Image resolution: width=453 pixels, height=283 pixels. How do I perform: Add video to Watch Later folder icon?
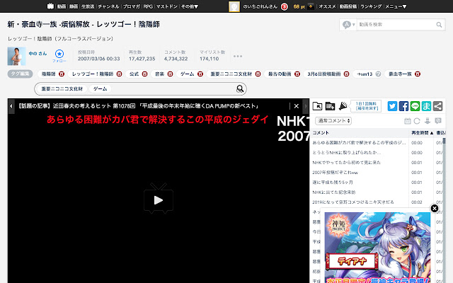tap(318, 106)
